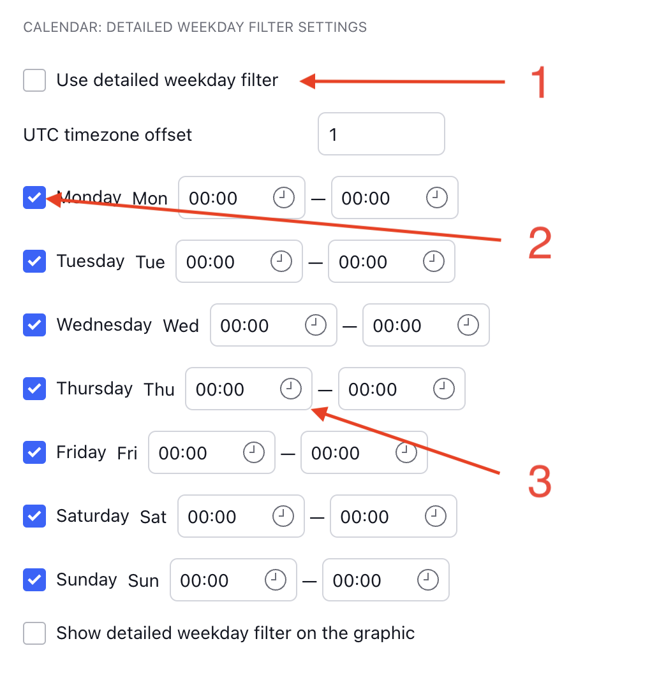Viewport: 666px width, 683px height.
Task: Click the UTC timezone offset field
Action: tap(381, 134)
